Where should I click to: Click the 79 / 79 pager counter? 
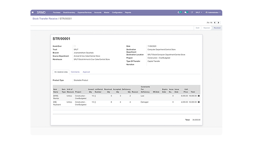[209, 23]
